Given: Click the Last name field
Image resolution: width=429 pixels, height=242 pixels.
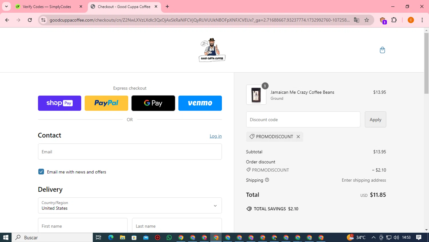Looking at the screenshot, I should [x=177, y=226].
